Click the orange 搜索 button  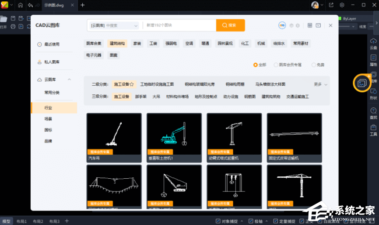[230, 25]
